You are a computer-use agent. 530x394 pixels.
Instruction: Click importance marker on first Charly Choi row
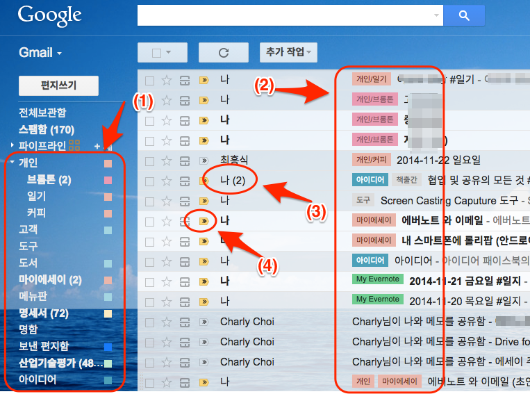[204, 322]
